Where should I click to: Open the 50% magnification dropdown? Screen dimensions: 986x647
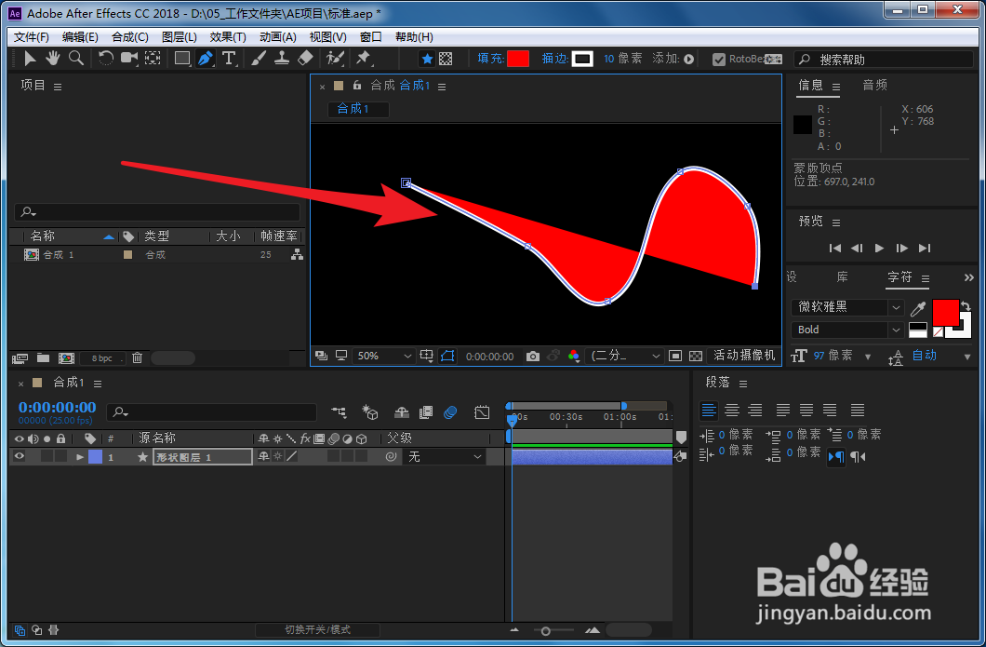point(383,357)
